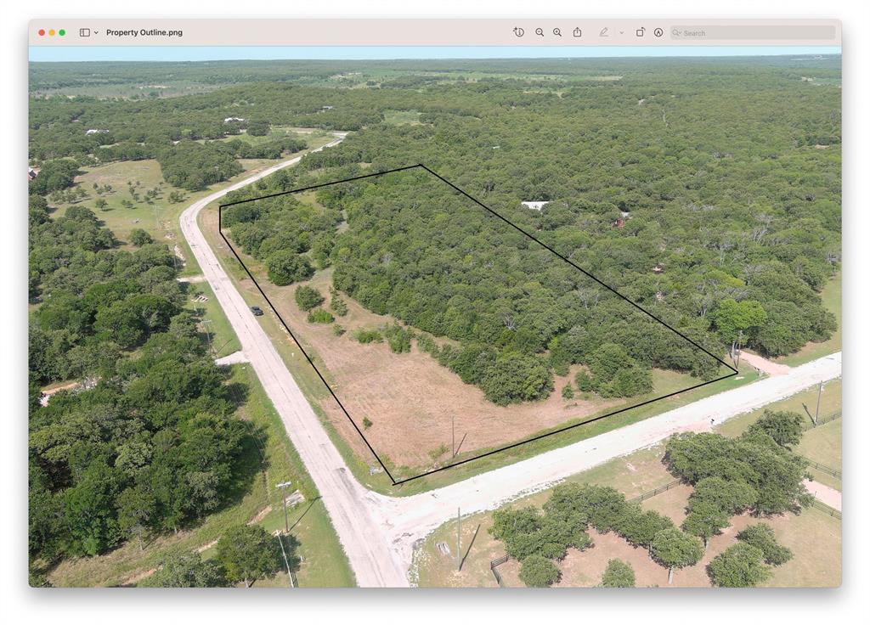The width and height of the screenshot is (870, 625).
Task: Click the Rotate image icon
Action: tap(640, 32)
